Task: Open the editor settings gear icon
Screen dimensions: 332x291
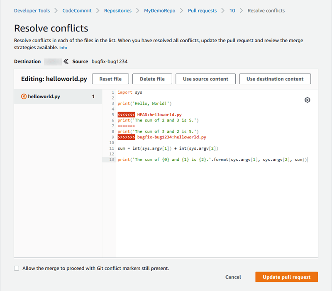Action: click(307, 100)
